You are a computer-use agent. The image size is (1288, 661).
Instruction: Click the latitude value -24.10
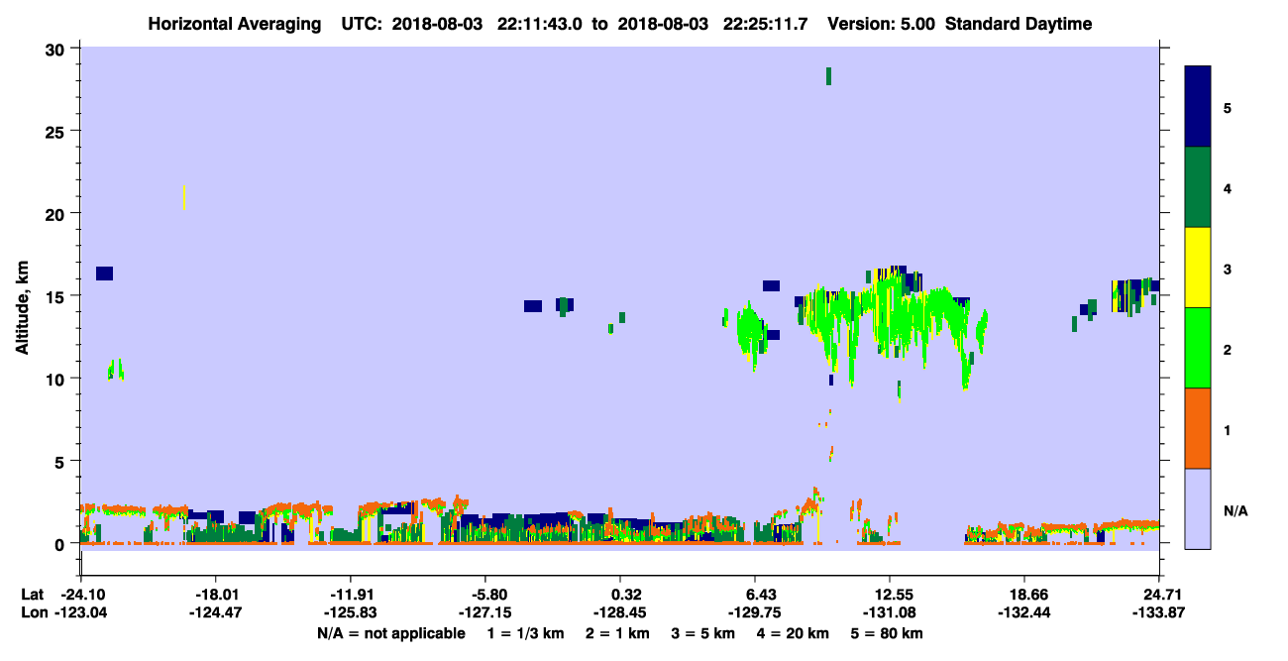[81, 595]
